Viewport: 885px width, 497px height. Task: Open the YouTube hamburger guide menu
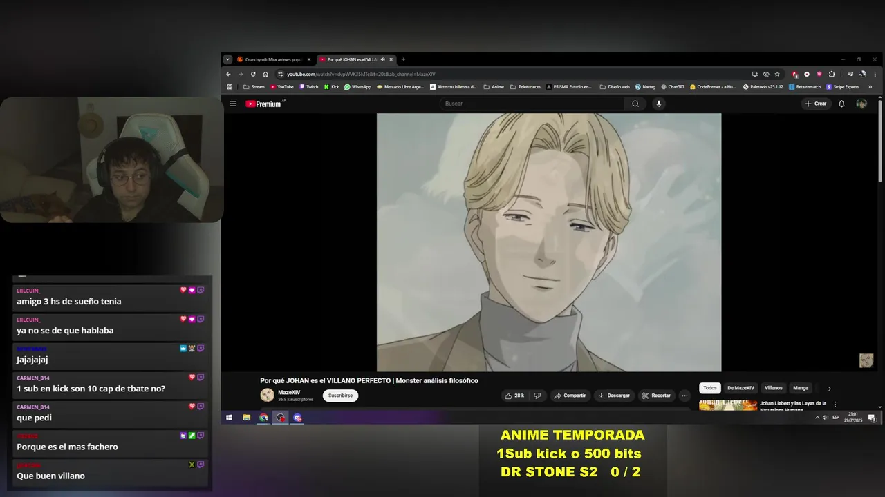point(233,104)
